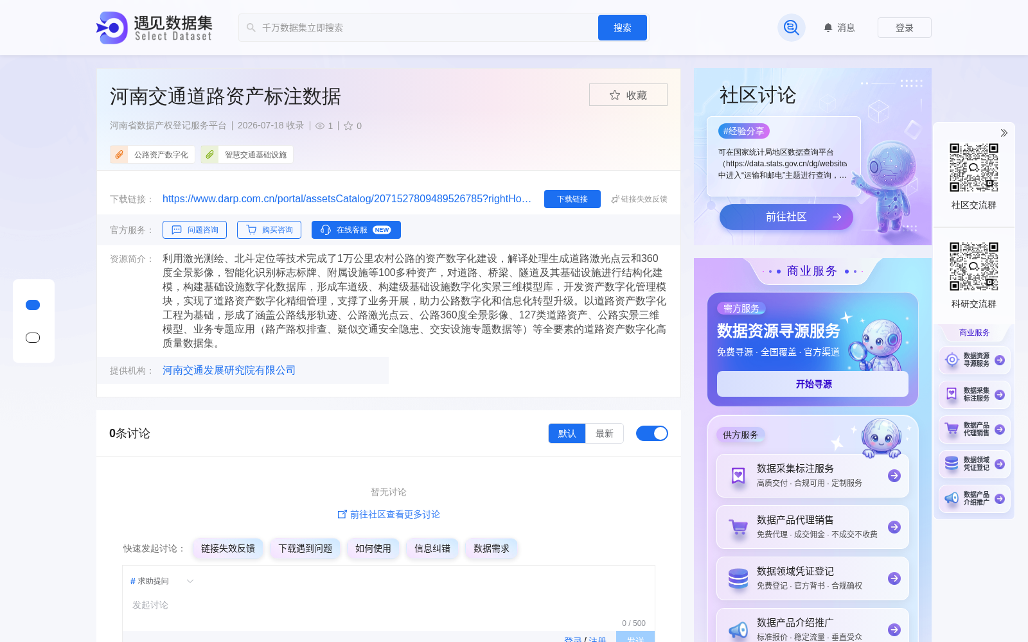Click the 消息 label in header
Viewport: 1028px width, 642px height.
point(846,28)
